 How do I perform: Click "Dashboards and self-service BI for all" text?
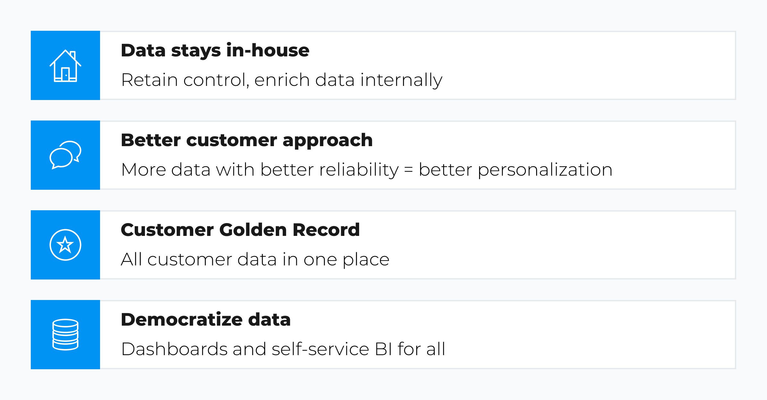tap(283, 349)
